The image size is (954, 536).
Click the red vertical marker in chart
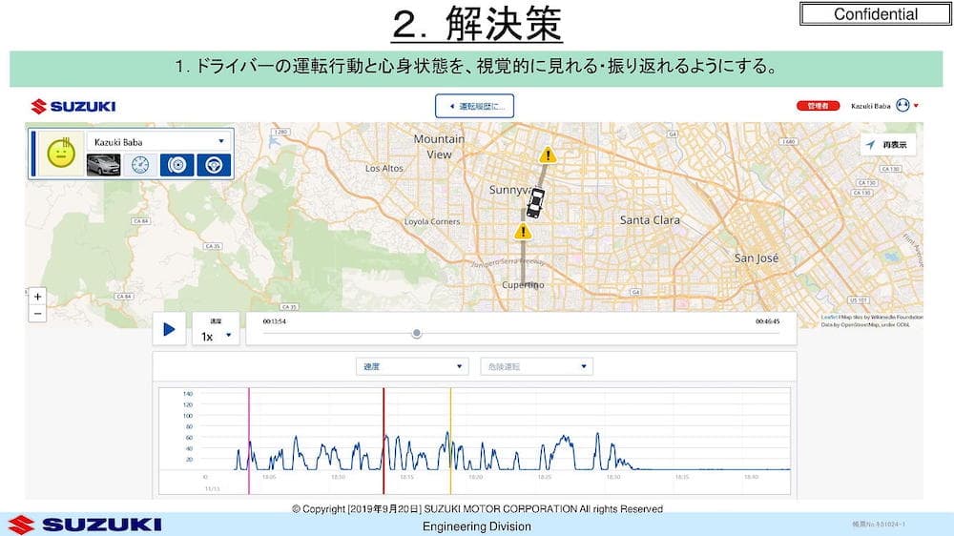384,441
